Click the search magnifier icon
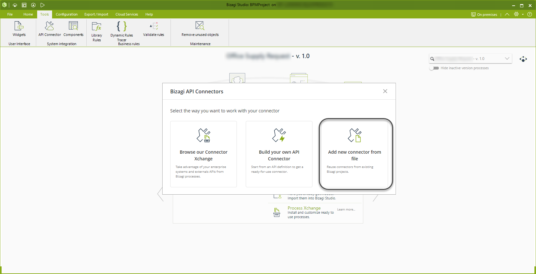Screen dimensions: 536x274 tap(432, 59)
